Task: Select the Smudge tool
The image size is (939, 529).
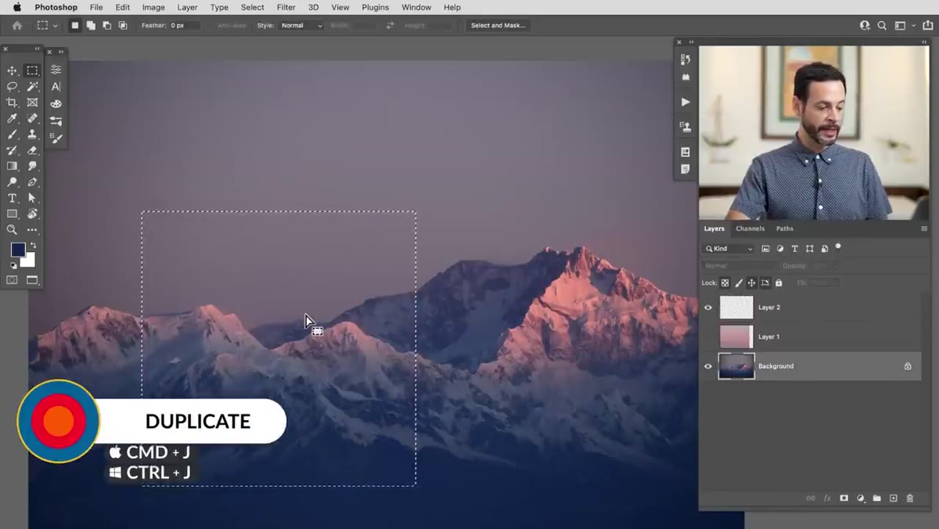Action: 32,166
